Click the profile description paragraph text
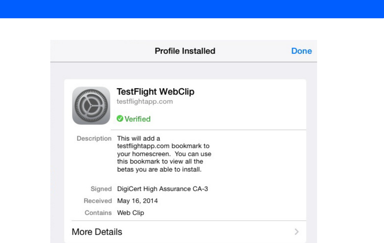Screen dimensions: 384x243 pos(164,154)
